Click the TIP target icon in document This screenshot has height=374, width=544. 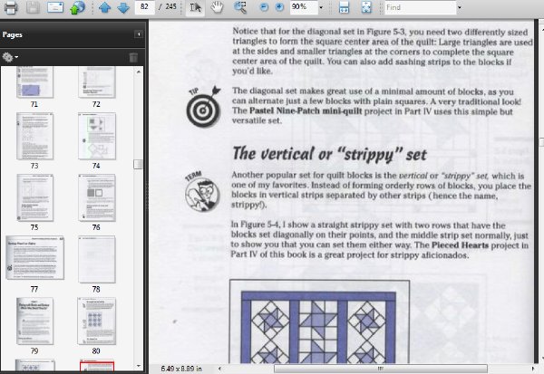coord(204,107)
